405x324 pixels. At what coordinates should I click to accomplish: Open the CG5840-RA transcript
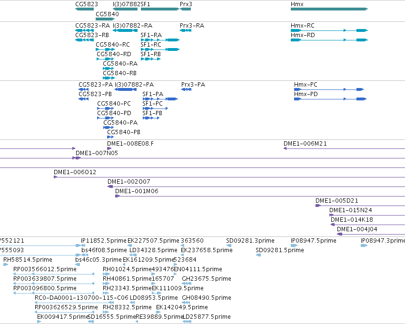(x=109, y=69)
